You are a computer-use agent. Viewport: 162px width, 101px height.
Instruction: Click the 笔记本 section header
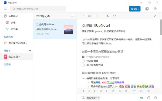coord(7,51)
